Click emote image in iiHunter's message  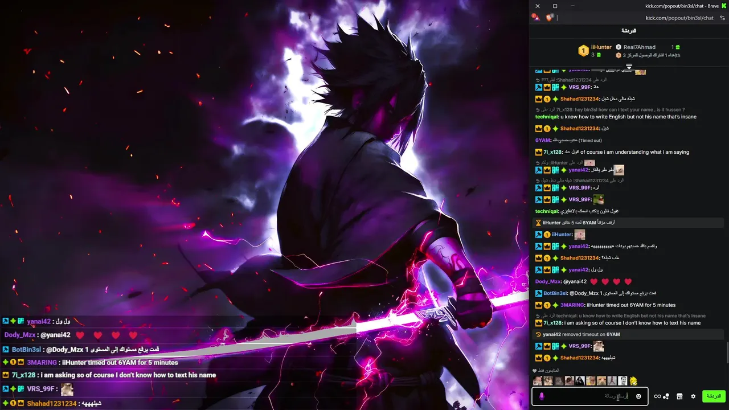[580, 235]
